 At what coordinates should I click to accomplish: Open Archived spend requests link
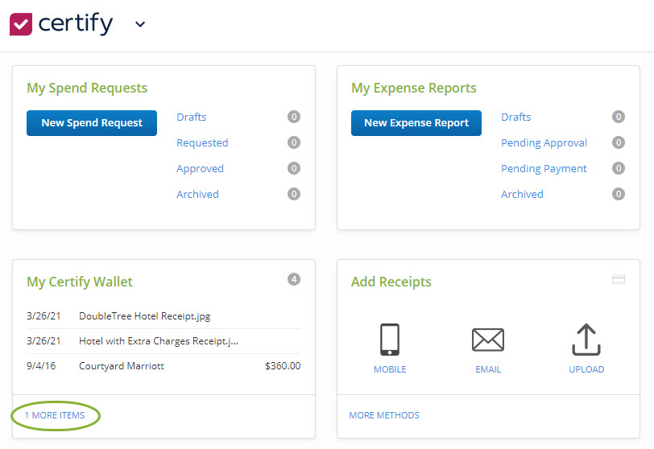tap(197, 194)
